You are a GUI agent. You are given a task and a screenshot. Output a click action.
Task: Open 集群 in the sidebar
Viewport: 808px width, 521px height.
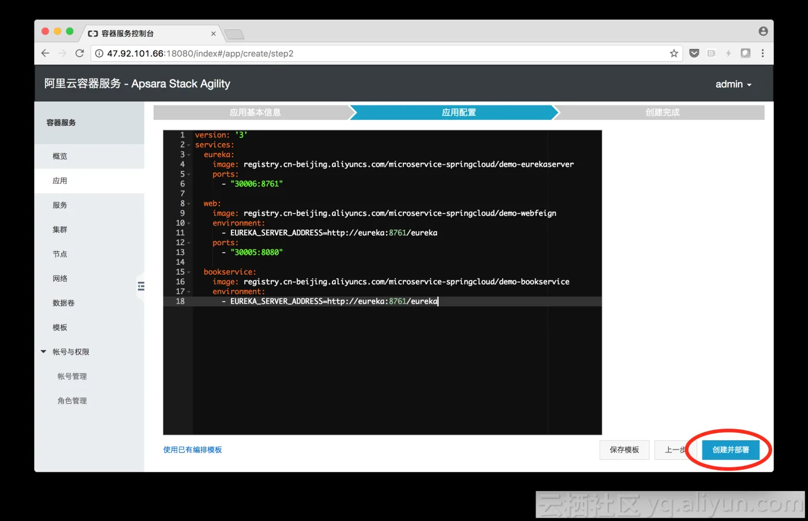[89, 230]
